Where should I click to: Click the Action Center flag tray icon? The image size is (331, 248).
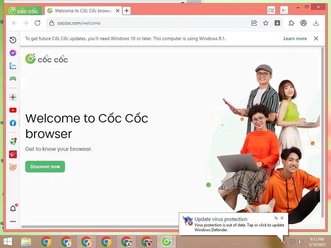pos(283,242)
